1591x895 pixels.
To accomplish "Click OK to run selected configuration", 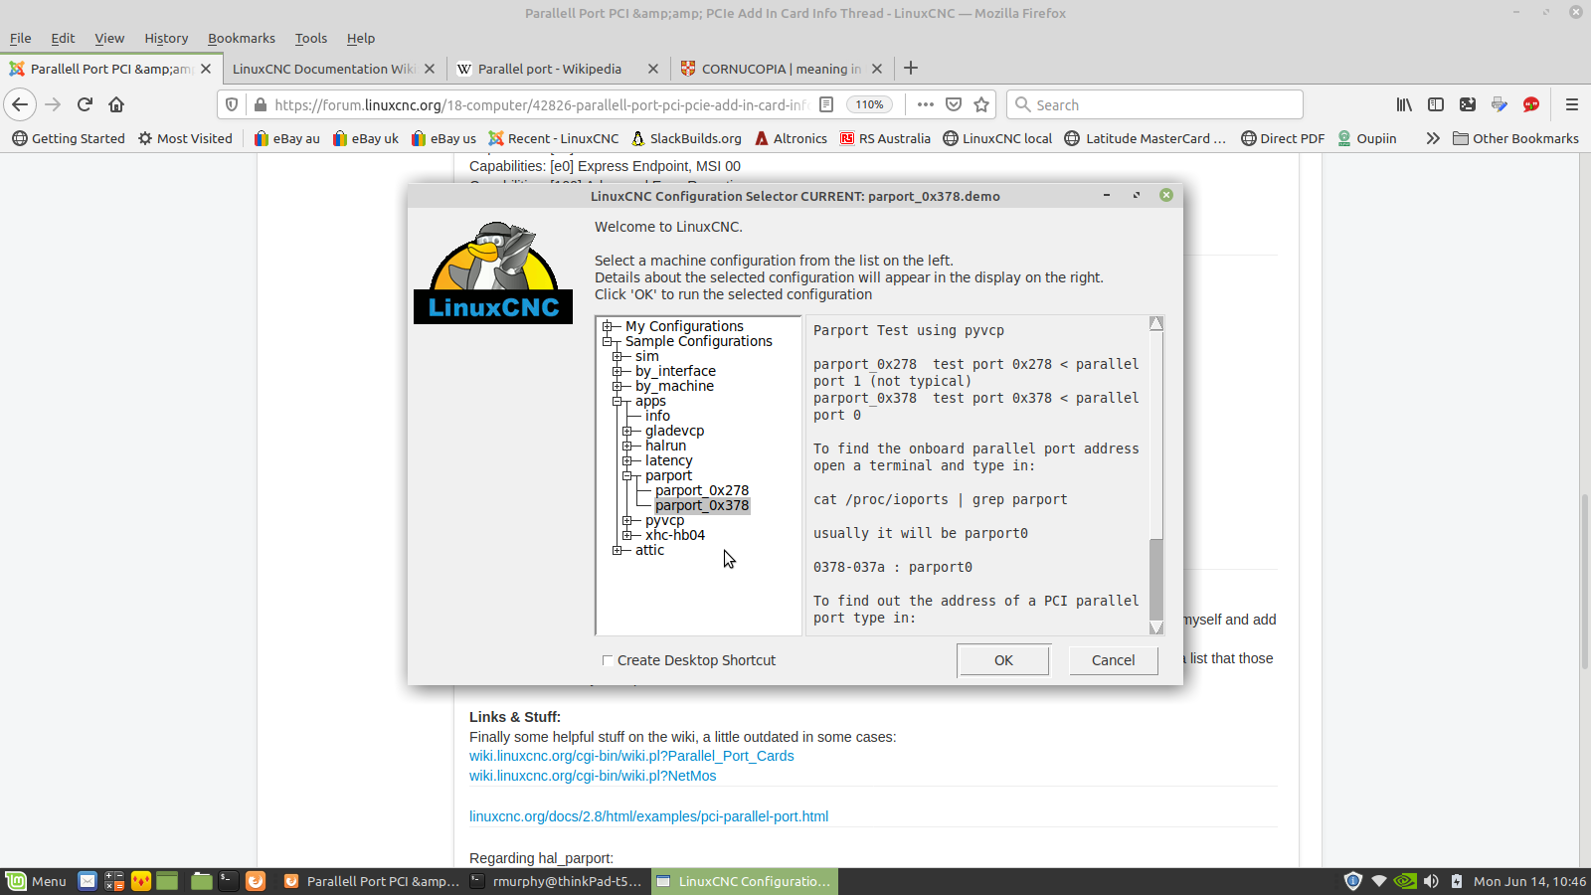I will pyautogui.click(x=1003, y=660).
